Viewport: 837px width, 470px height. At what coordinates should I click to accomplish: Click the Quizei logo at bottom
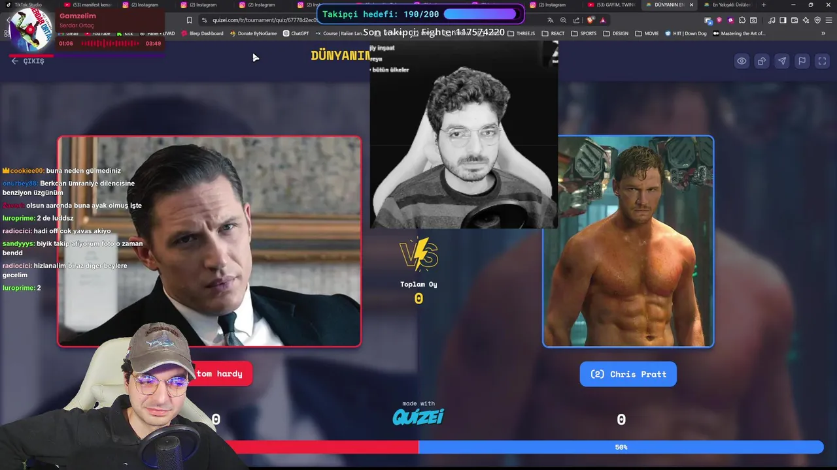418,416
